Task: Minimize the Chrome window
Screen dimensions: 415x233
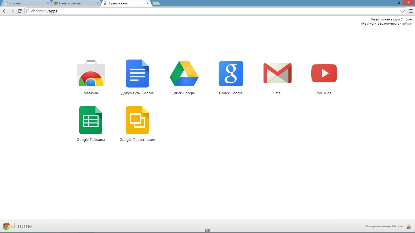Action: click(x=392, y=3)
